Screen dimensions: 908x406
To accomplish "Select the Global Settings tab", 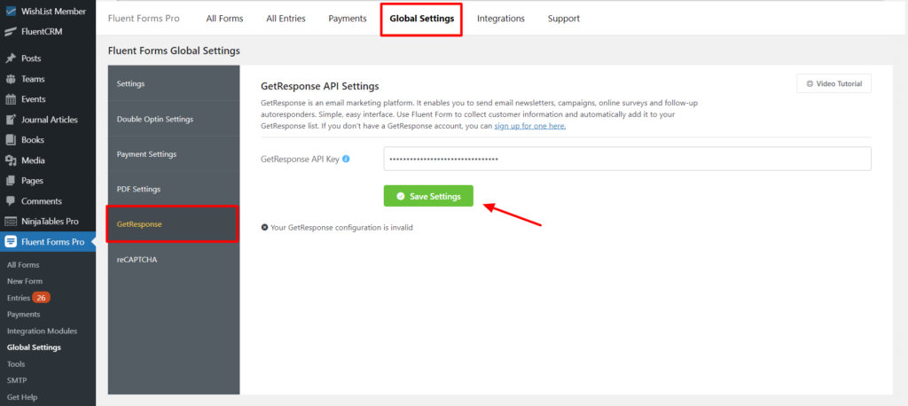I will (x=421, y=19).
